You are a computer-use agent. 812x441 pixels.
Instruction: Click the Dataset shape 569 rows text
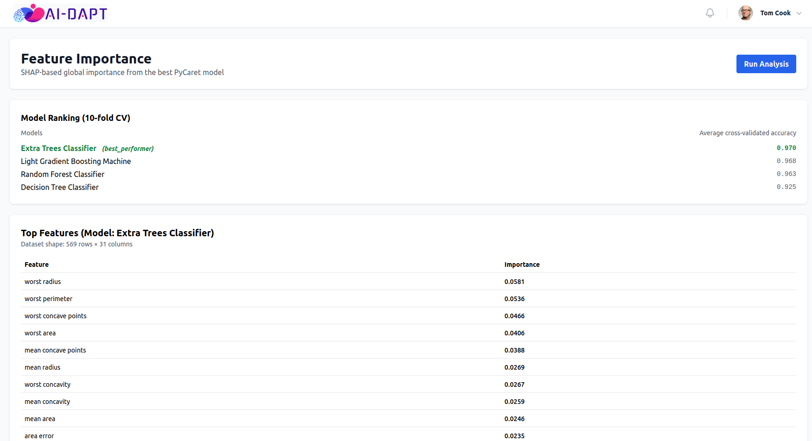76,244
